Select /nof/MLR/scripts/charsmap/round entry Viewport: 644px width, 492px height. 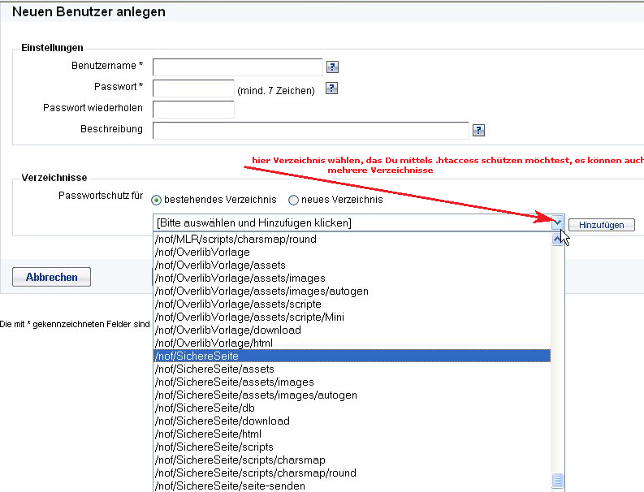click(x=351, y=239)
